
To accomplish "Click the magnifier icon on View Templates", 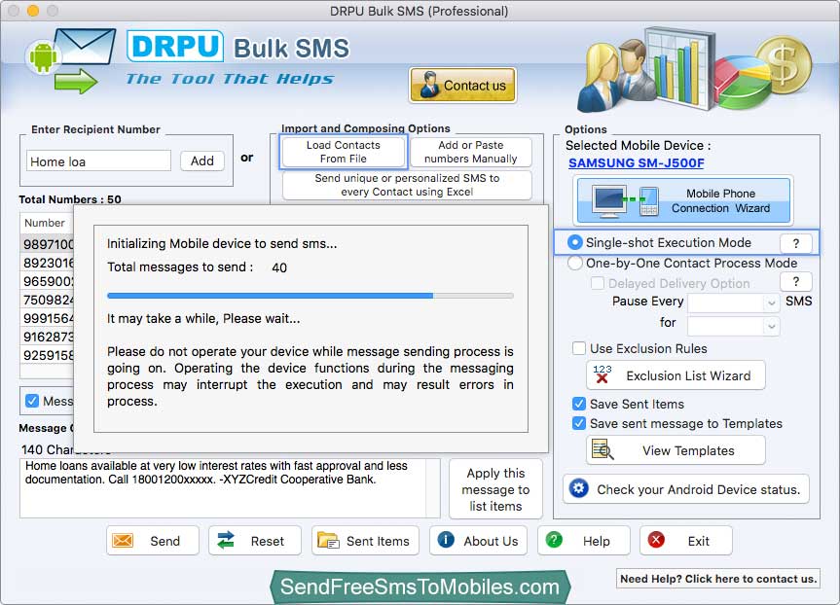I will point(603,449).
